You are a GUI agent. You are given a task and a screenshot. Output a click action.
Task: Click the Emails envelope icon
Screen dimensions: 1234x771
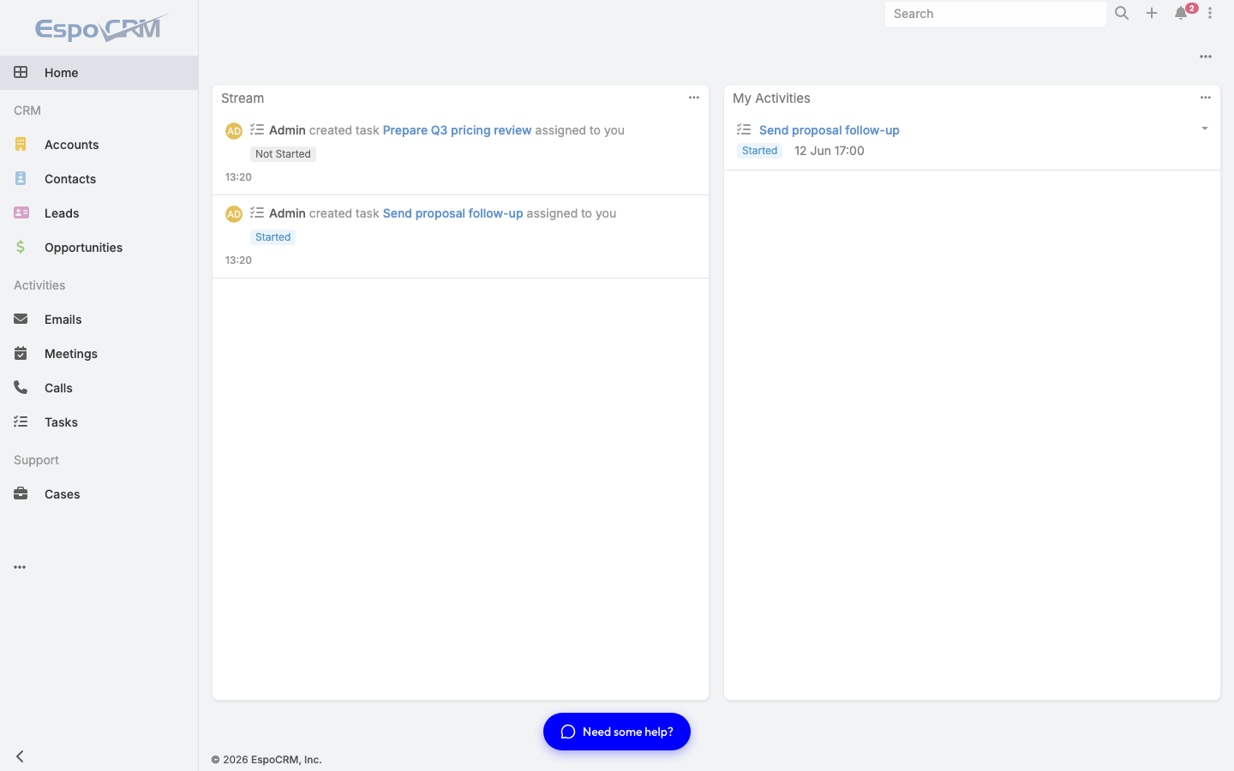click(21, 319)
